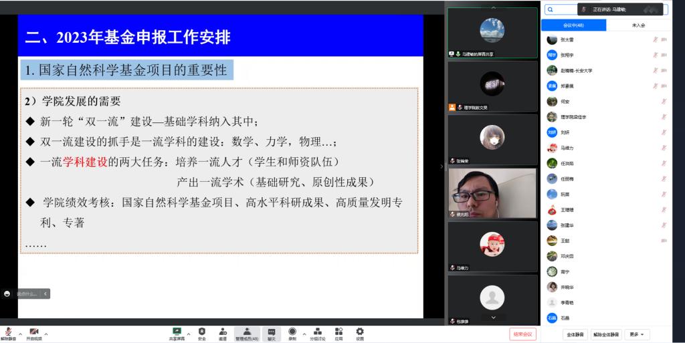Click the 解除静音 microphone icon

(9, 332)
